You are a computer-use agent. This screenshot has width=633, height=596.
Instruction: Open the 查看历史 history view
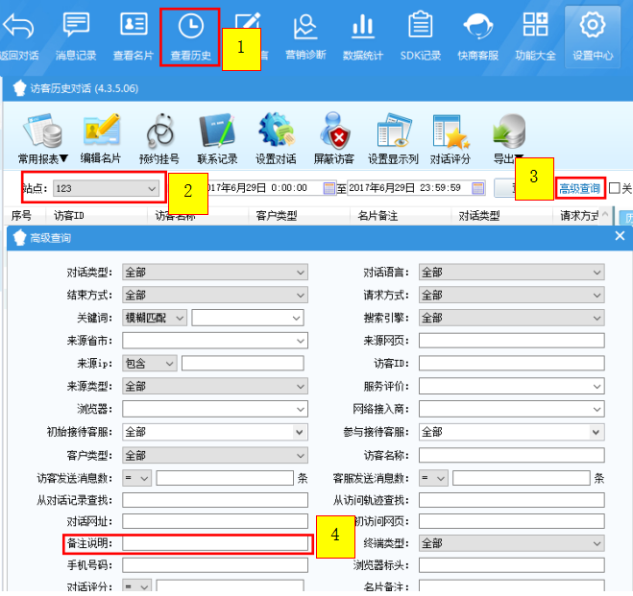pos(189,36)
